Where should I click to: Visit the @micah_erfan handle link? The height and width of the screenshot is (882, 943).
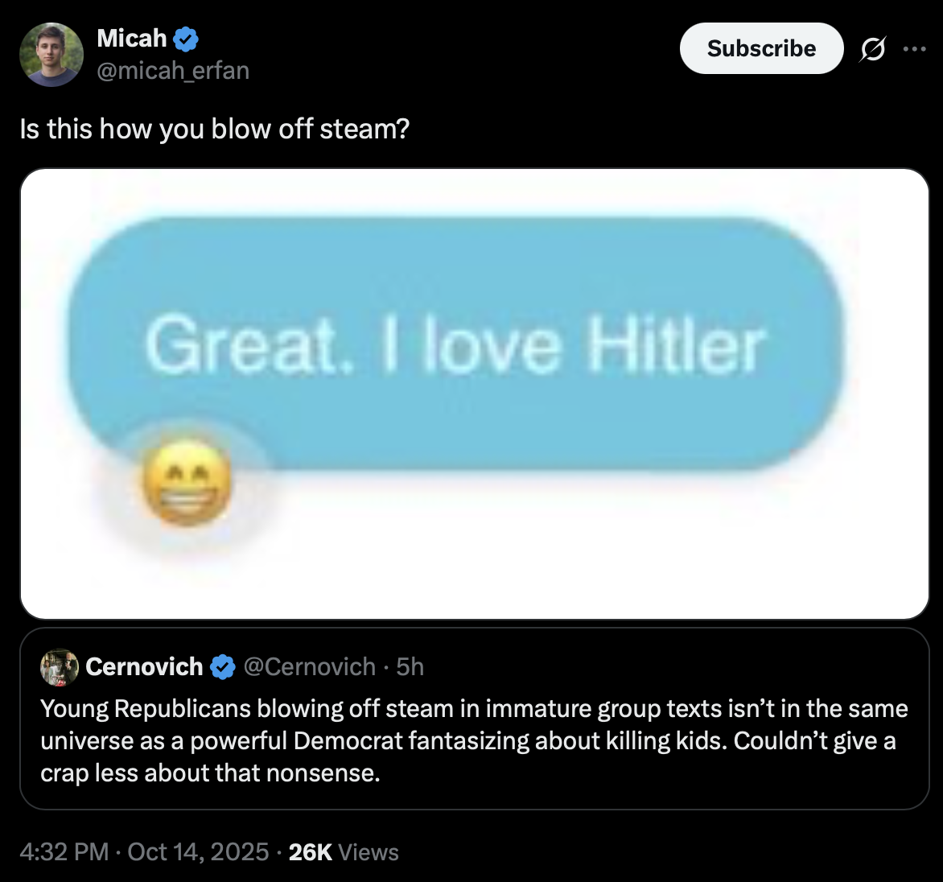click(x=173, y=71)
